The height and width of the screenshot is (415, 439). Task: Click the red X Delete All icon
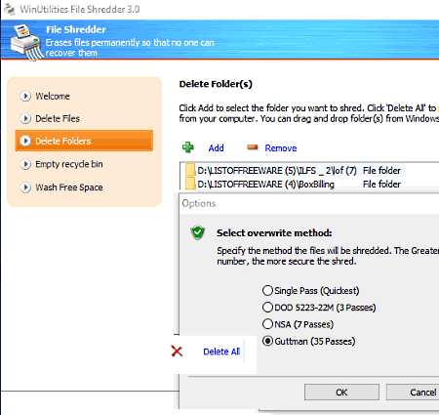pyautogui.click(x=177, y=352)
